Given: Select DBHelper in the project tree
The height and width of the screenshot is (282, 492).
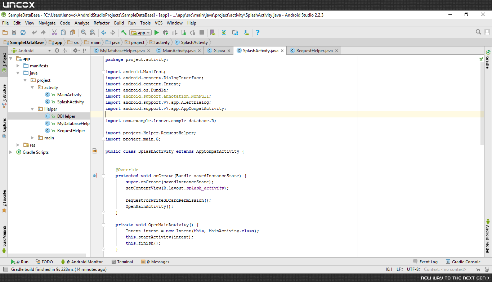Looking at the screenshot, I should point(66,116).
